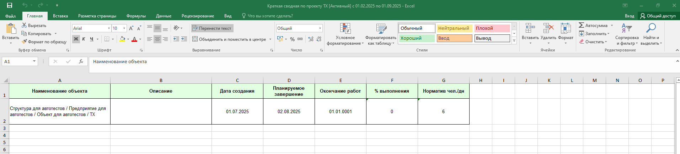The width and height of the screenshot is (680, 154).
Task: Cut selection with Вырезать
Action: point(34,26)
